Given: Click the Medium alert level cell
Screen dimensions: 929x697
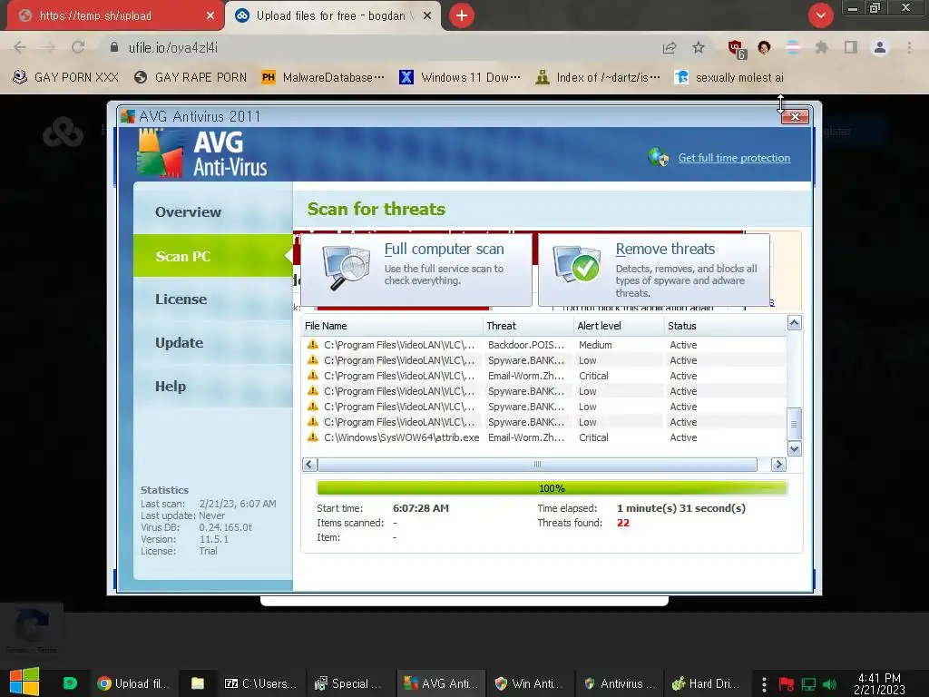Looking at the screenshot, I should point(595,345).
